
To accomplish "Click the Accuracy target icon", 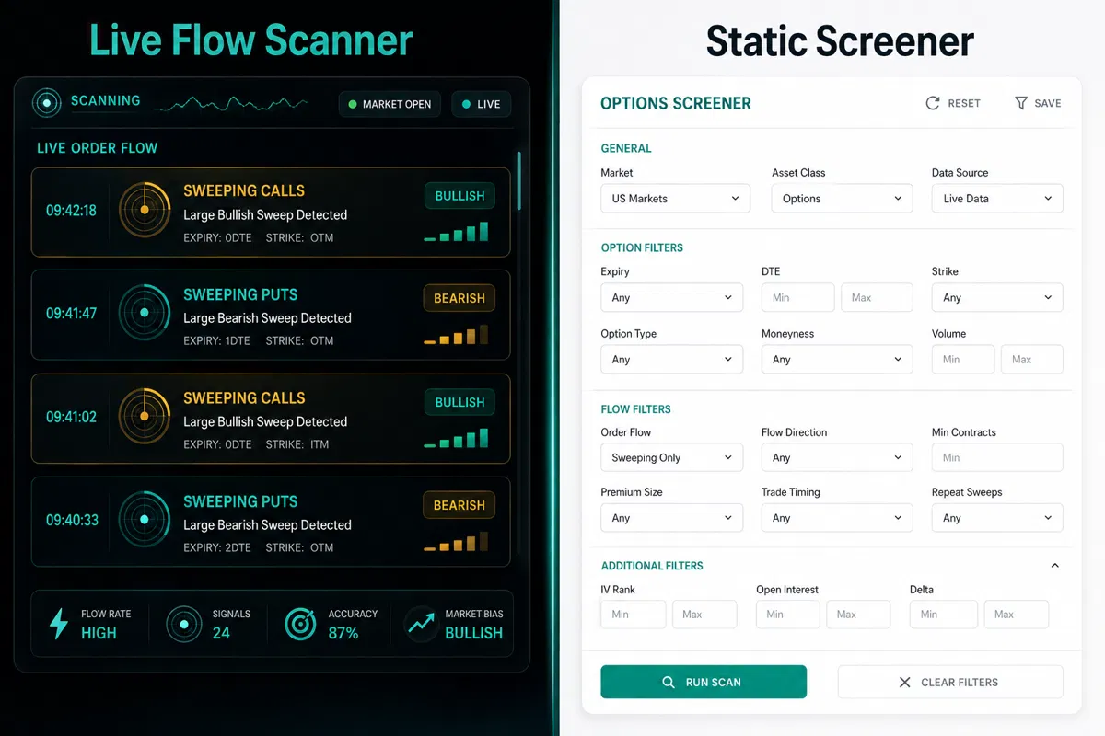I will [x=300, y=624].
